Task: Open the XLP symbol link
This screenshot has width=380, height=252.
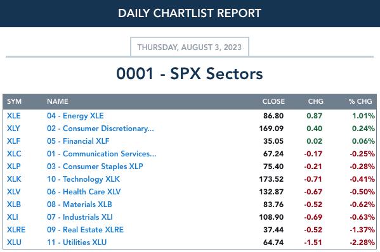Action: tap(14, 167)
